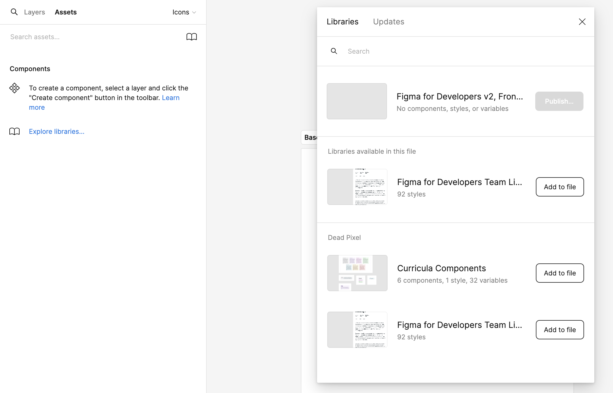Close the Libraries dialog
The height and width of the screenshot is (393, 613).
(x=582, y=22)
